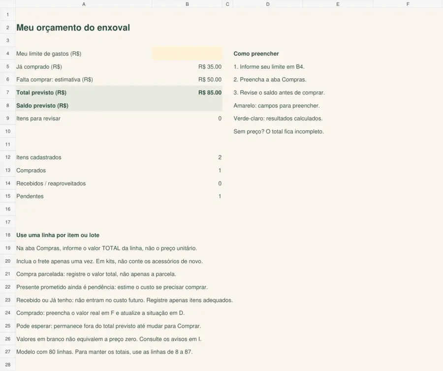Select the 'Valores em branco' warning line
Screen dimensions: 443x371
[109, 339]
